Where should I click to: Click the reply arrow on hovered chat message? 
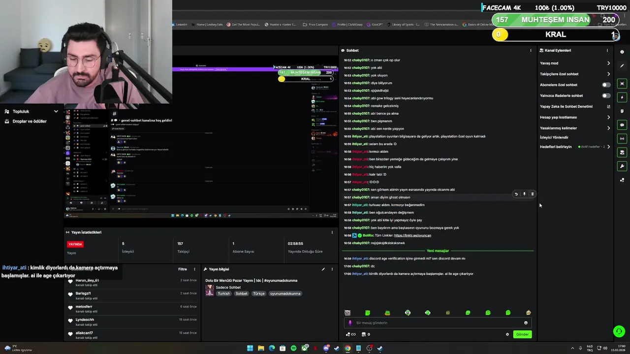tap(516, 194)
